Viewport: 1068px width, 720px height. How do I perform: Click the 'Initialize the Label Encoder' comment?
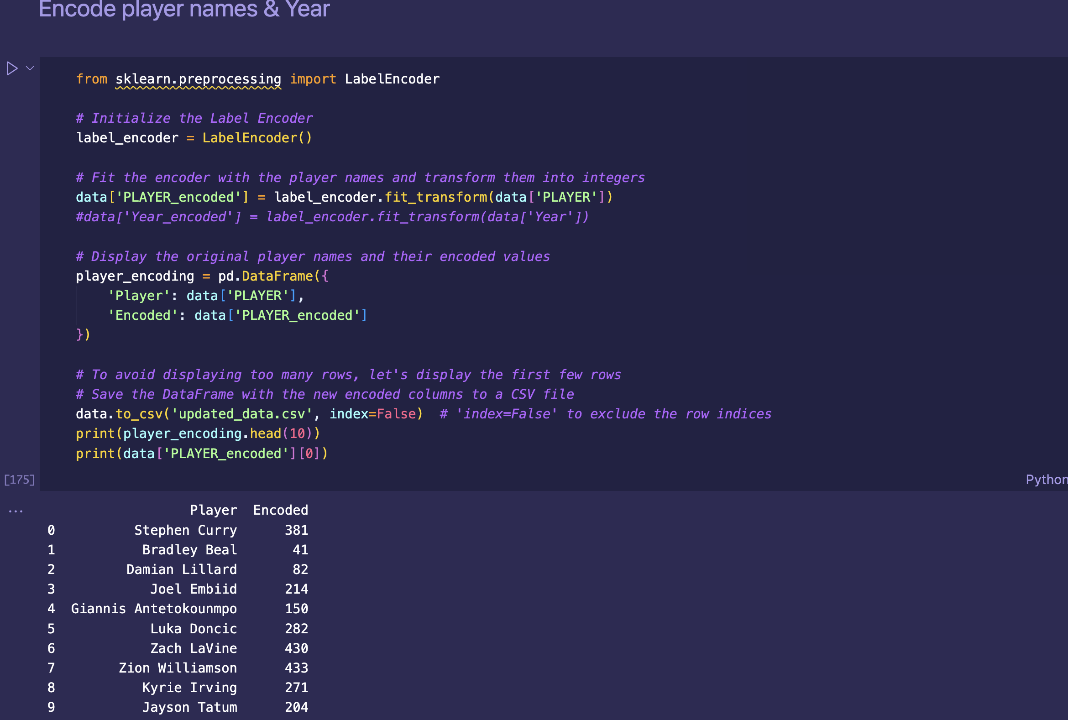(x=194, y=118)
